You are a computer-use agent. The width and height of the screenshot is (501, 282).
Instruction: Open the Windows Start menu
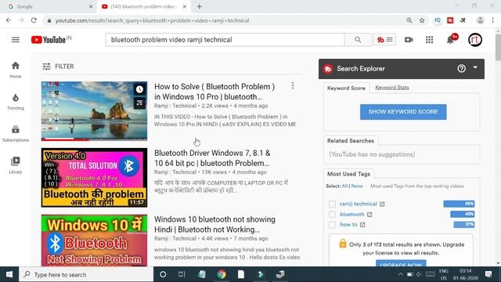click(9, 274)
